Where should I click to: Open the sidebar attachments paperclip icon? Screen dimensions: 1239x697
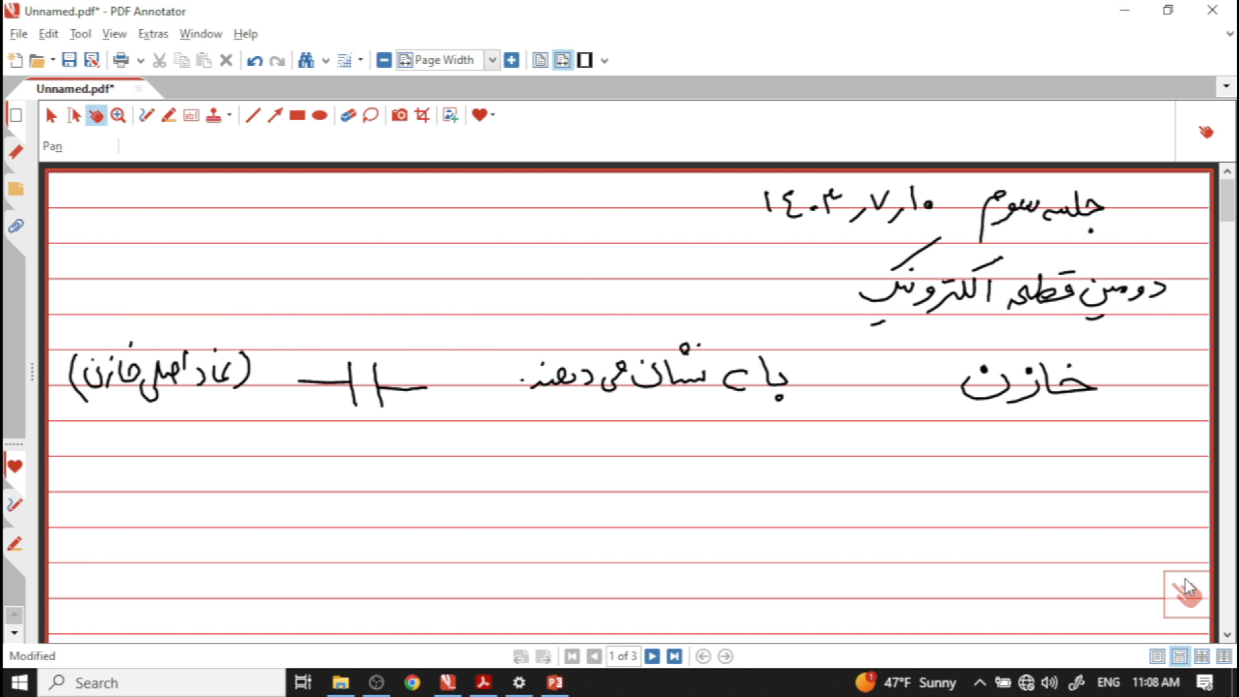15,226
